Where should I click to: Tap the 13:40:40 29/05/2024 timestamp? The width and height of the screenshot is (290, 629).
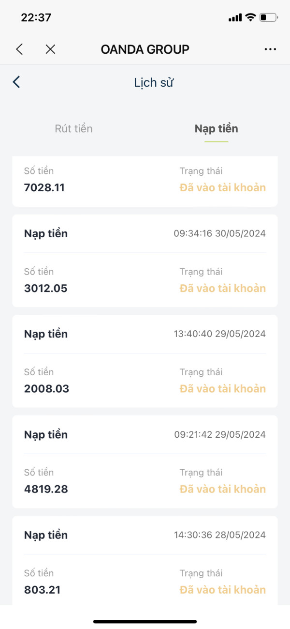click(219, 334)
